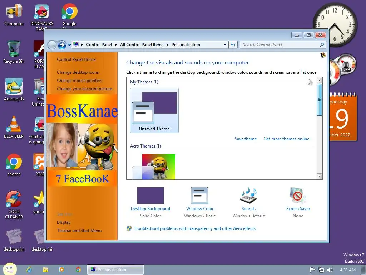Click the network tray icon
366x275 pixels.
[321, 270]
